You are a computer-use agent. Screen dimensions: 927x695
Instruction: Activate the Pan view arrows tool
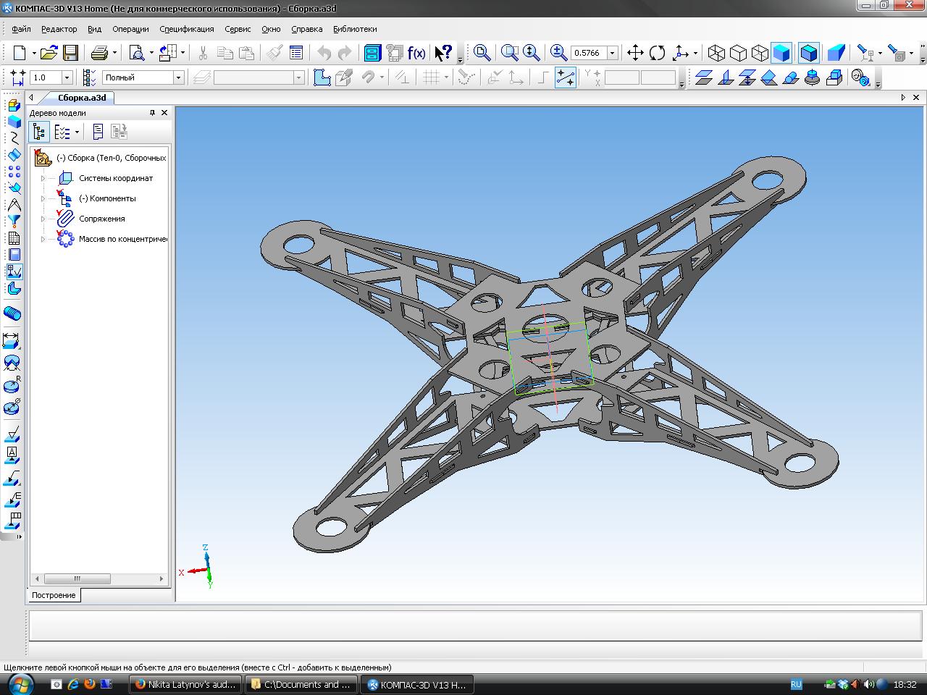pyautogui.click(x=635, y=53)
